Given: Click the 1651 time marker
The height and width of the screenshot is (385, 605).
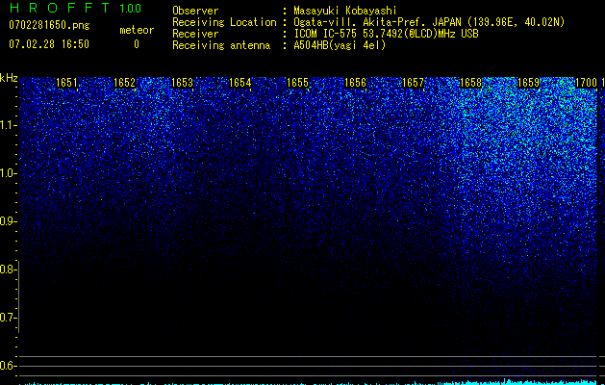Looking at the screenshot, I should [x=66, y=83].
